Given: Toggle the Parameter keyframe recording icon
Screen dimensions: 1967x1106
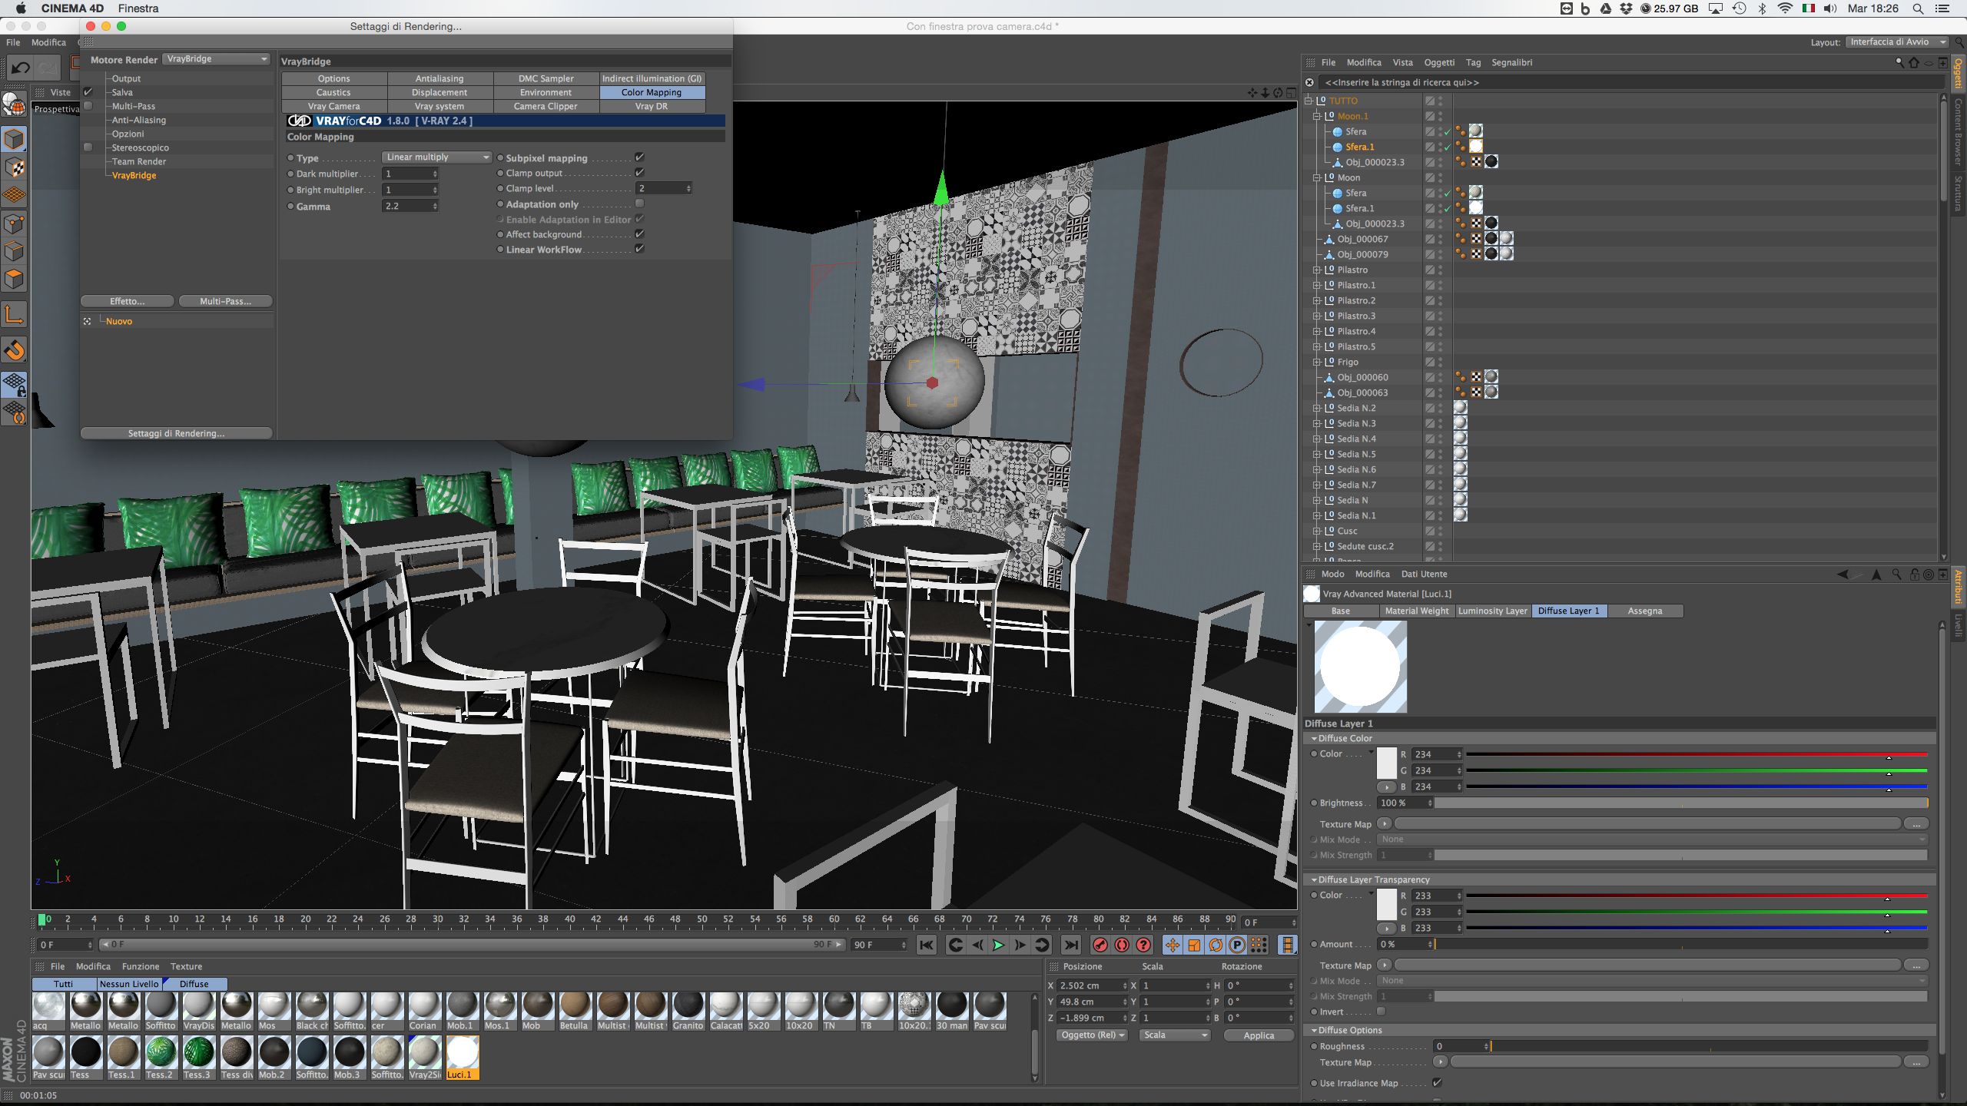Looking at the screenshot, I should [1236, 945].
